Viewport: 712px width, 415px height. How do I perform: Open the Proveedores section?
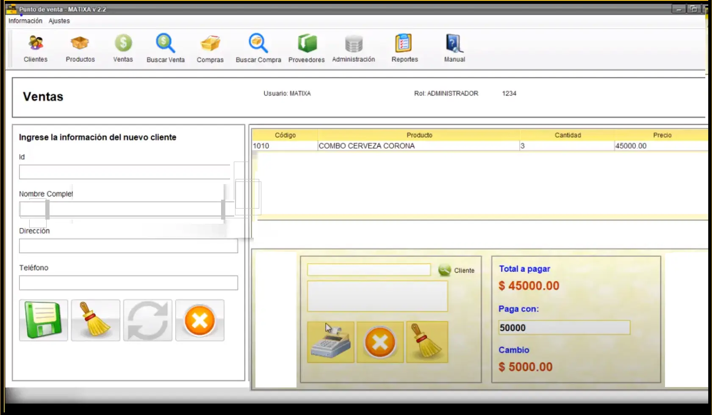[307, 48]
